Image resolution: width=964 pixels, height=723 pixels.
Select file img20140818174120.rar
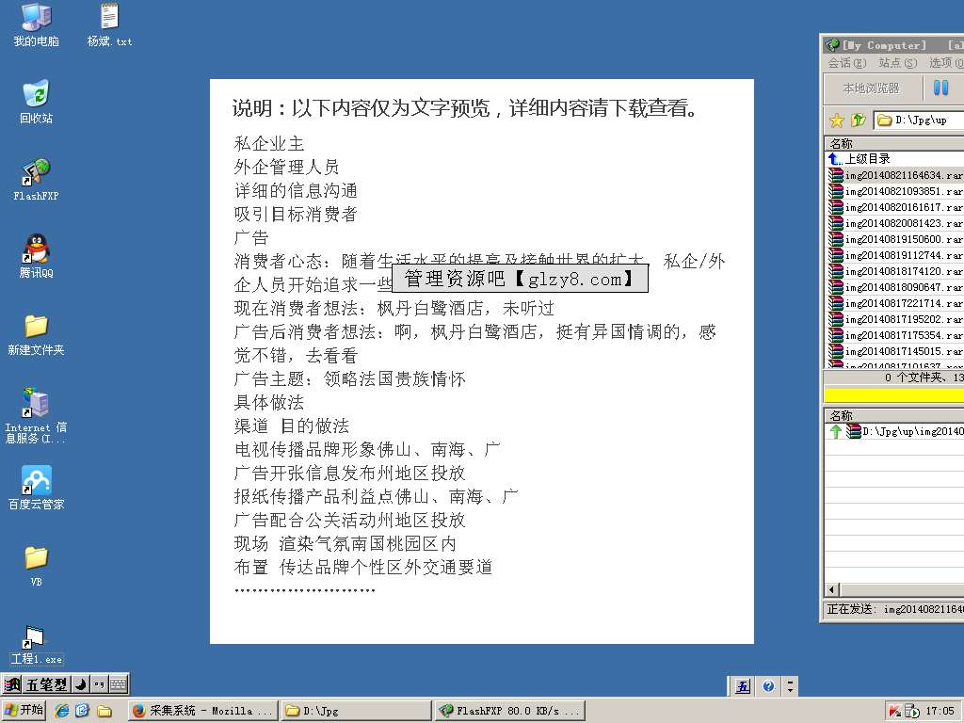pyautogui.click(x=894, y=271)
